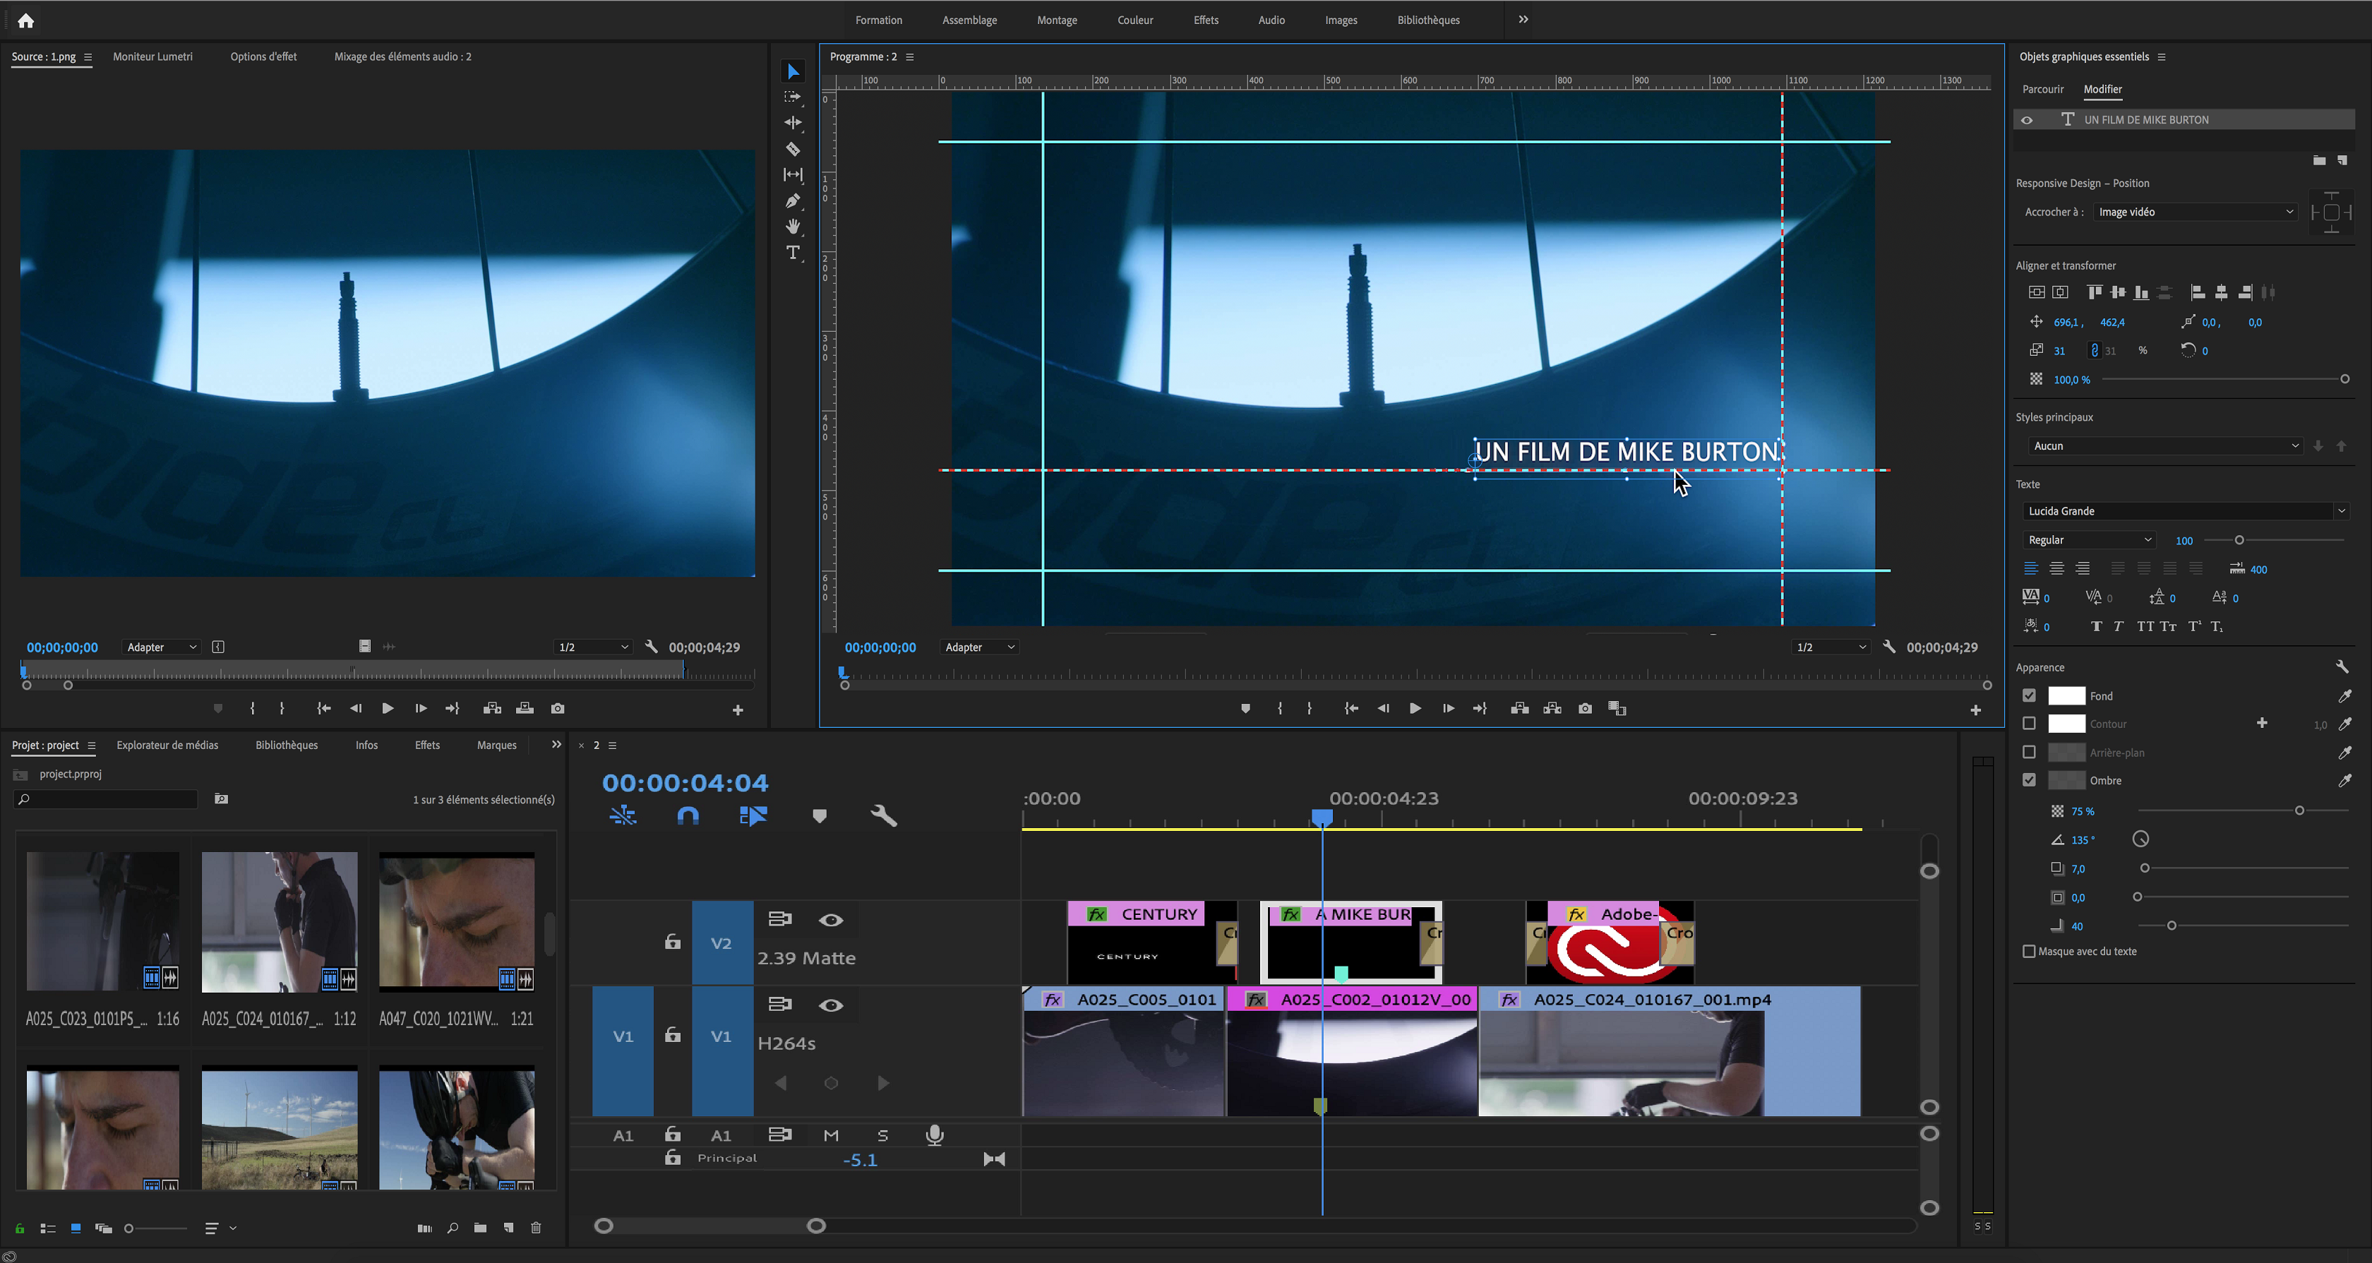Click Export Frame camera in Program monitor
Image resolution: width=2372 pixels, height=1263 pixels.
[1585, 708]
